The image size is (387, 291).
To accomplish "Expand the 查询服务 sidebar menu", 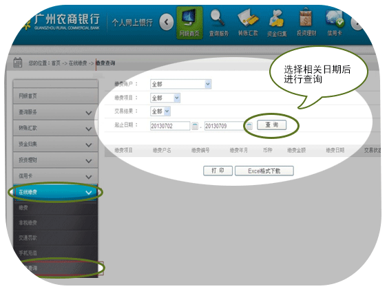I will click(56, 112).
